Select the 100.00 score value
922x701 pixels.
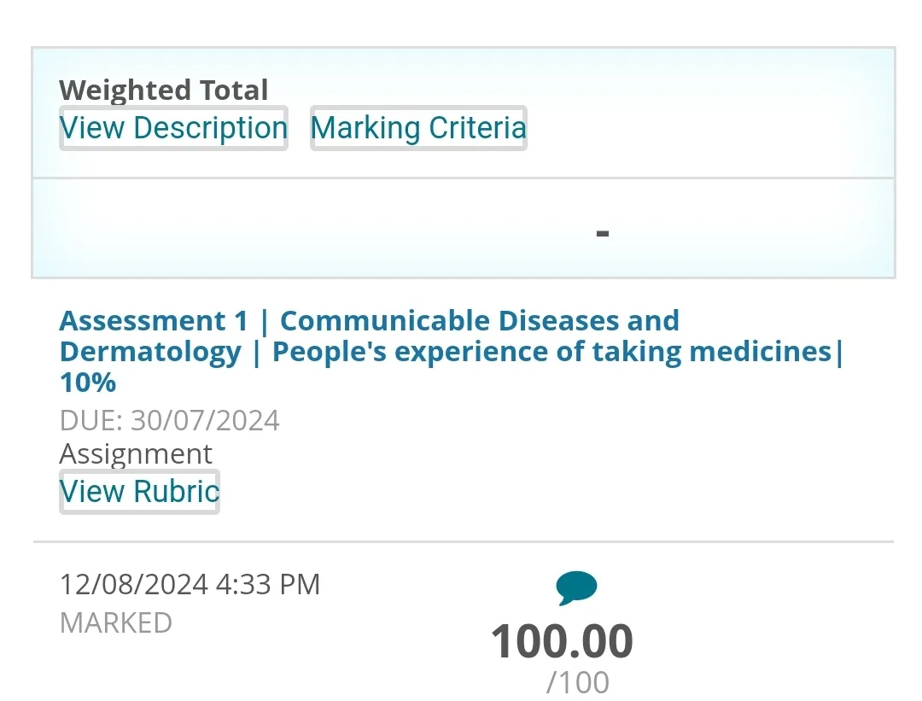(x=562, y=642)
